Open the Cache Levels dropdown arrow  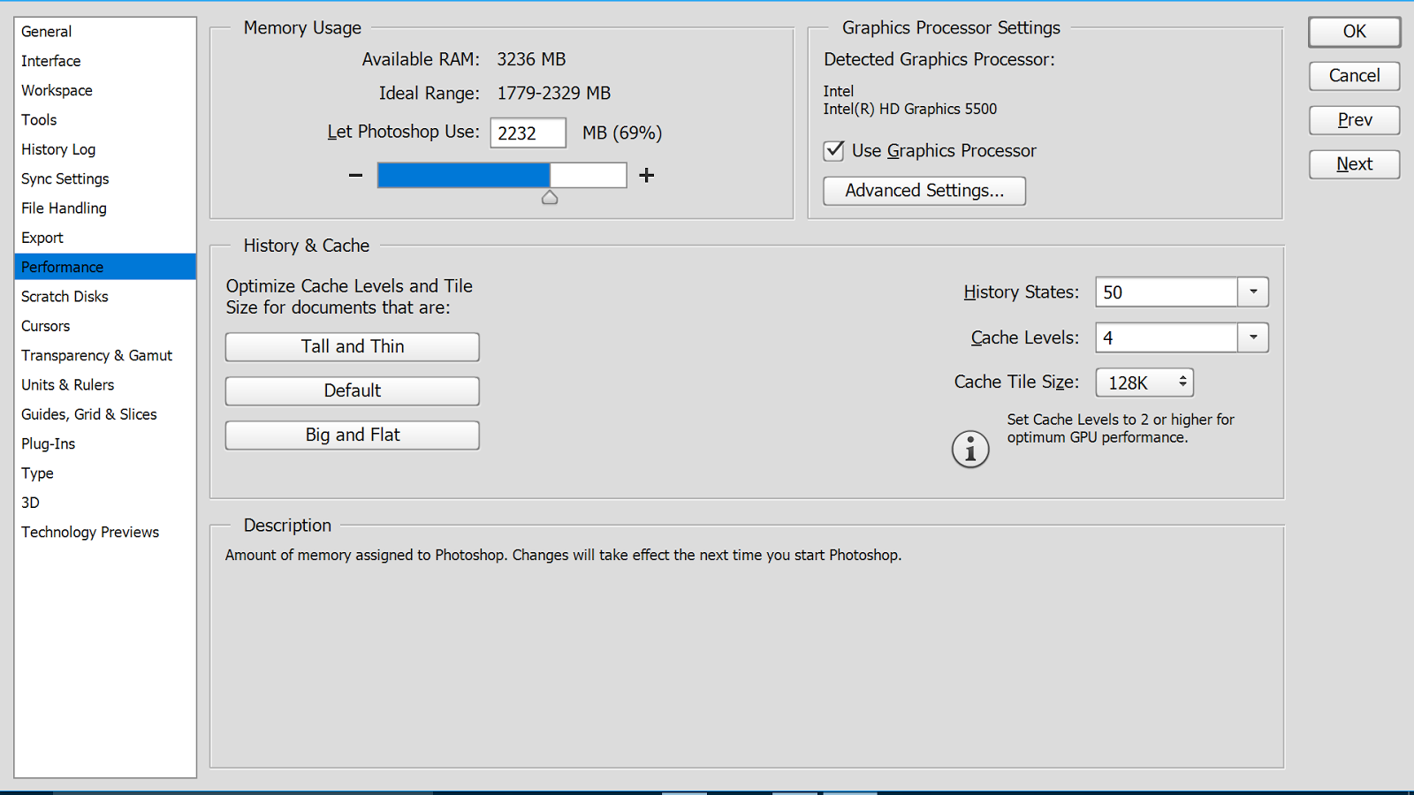click(1253, 337)
